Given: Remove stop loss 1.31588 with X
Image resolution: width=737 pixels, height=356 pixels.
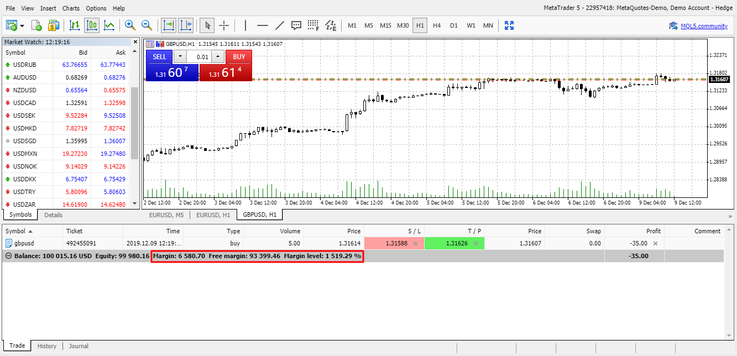Looking at the screenshot, I should (415, 243).
